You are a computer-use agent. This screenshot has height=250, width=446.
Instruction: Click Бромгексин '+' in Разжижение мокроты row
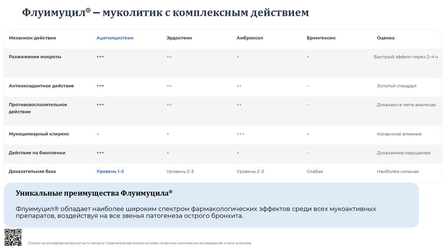click(308, 57)
